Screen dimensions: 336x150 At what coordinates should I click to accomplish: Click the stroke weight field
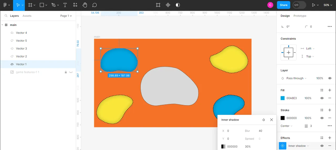click(311, 126)
